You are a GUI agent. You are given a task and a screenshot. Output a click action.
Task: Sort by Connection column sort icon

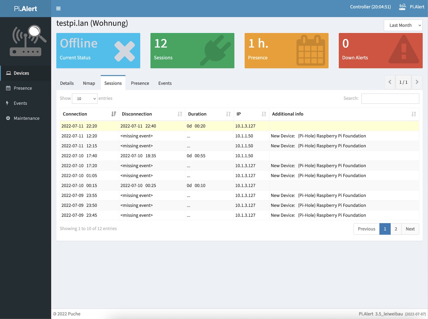(x=114, y=114)
